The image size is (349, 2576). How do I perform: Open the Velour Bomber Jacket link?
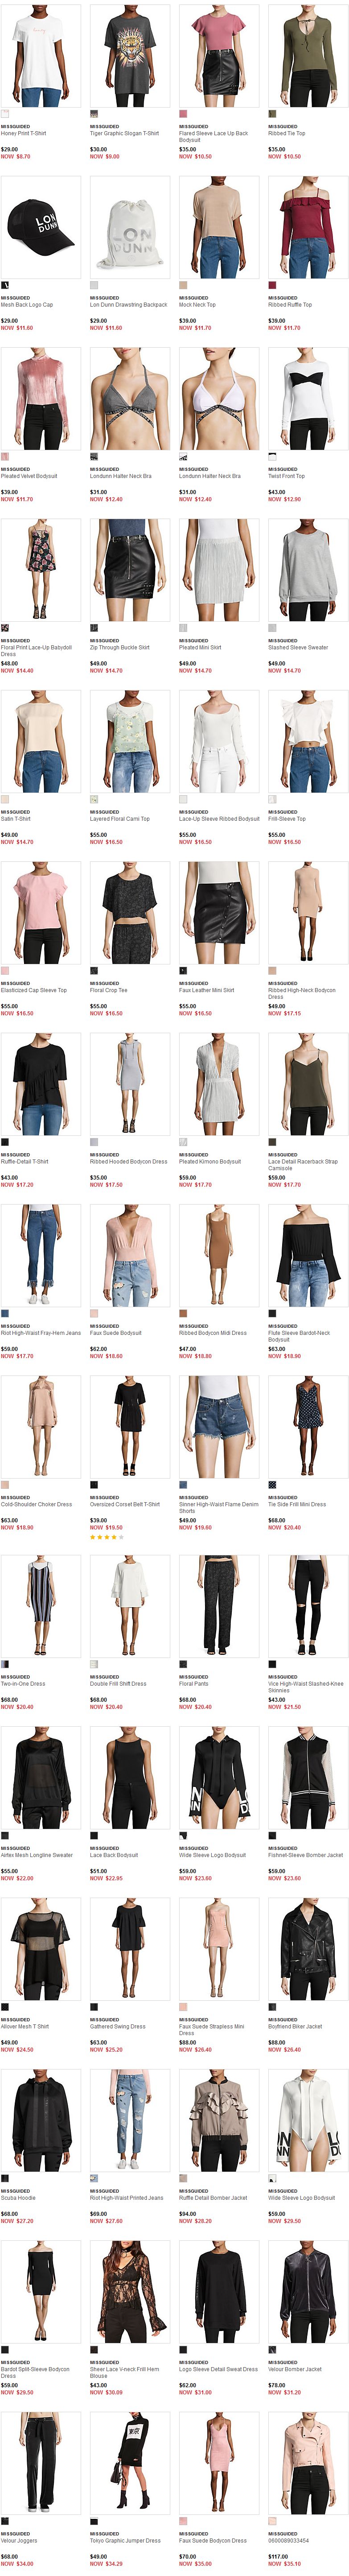[x=295, y=2369]
